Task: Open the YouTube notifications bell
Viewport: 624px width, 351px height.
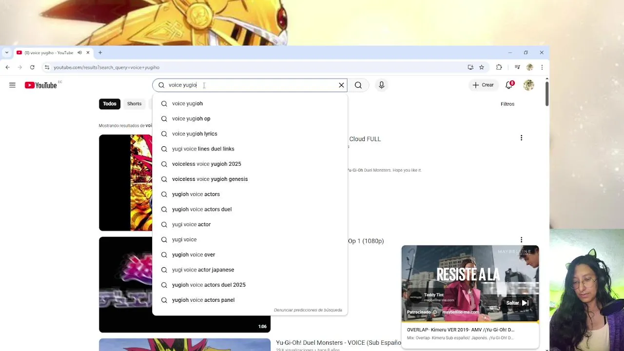Action: click(x=509, y=85)
